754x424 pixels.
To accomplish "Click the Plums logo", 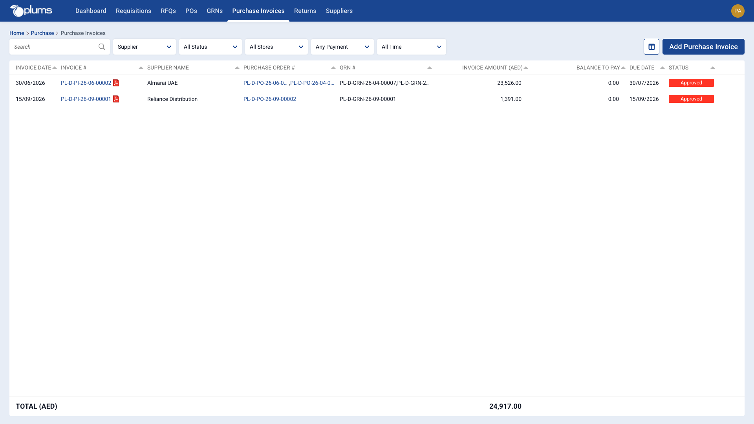I will click(x=31, y=11).
